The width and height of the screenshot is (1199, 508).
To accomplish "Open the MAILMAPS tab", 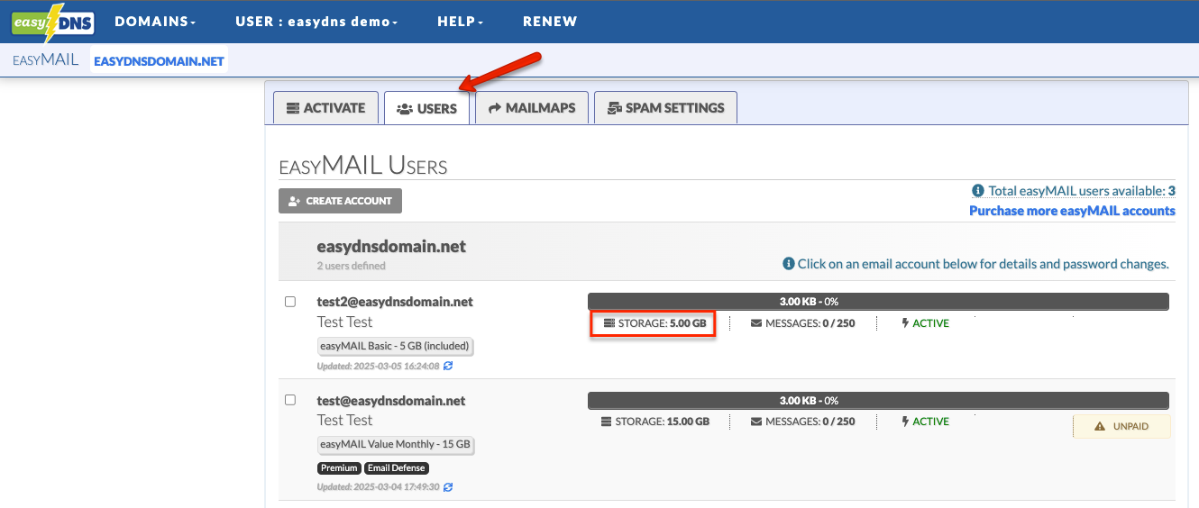I will pyautogui.click(x=532, y=108).
